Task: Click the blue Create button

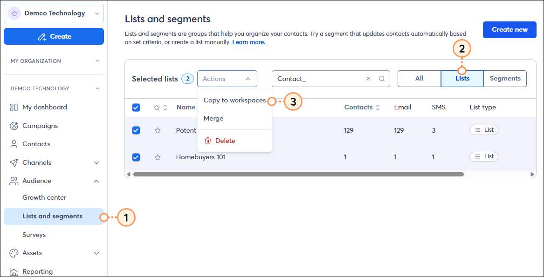Action: (x=54, y=36)
